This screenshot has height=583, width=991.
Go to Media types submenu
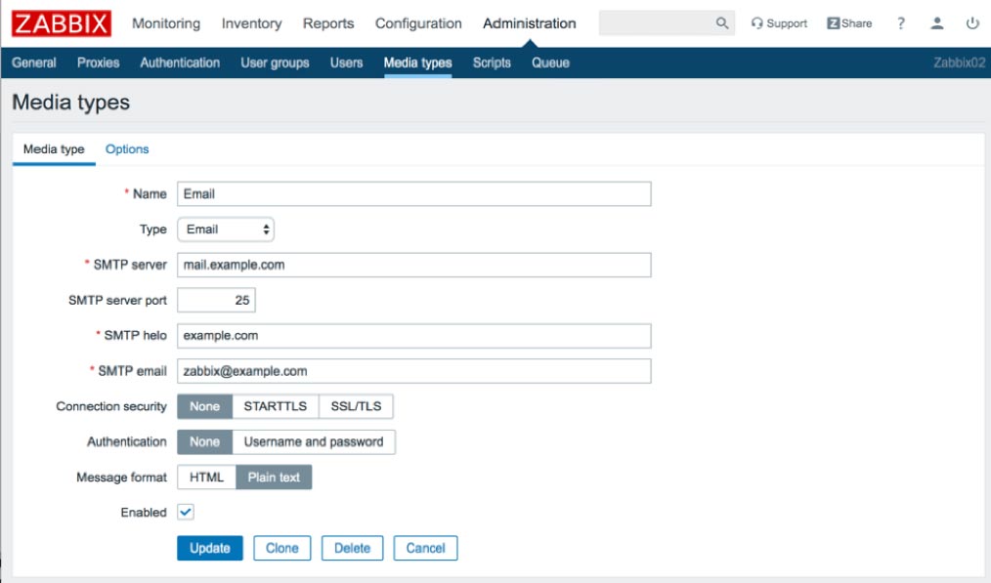[417, 62]
